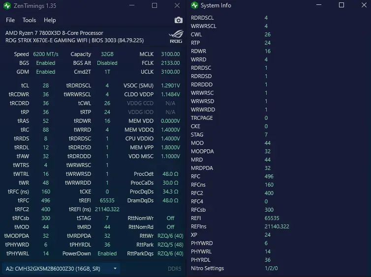Viewport: 371px width, 277px height.
Task: Click the tWR value 48
Action: pos(46,183)
